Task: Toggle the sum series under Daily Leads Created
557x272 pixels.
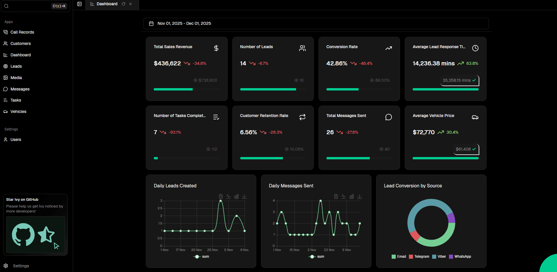Action: click(201, 257)
